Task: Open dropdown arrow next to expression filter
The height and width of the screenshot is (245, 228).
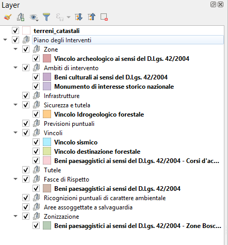Action: pos(69,17)
